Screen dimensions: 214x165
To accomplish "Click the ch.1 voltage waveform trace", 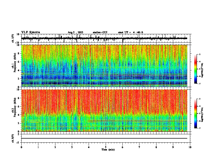I will [104, 38].
